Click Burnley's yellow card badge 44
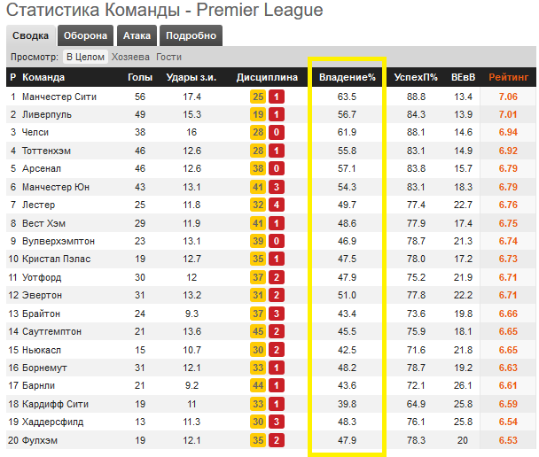The image size is (539, 457). pos(258,385)
